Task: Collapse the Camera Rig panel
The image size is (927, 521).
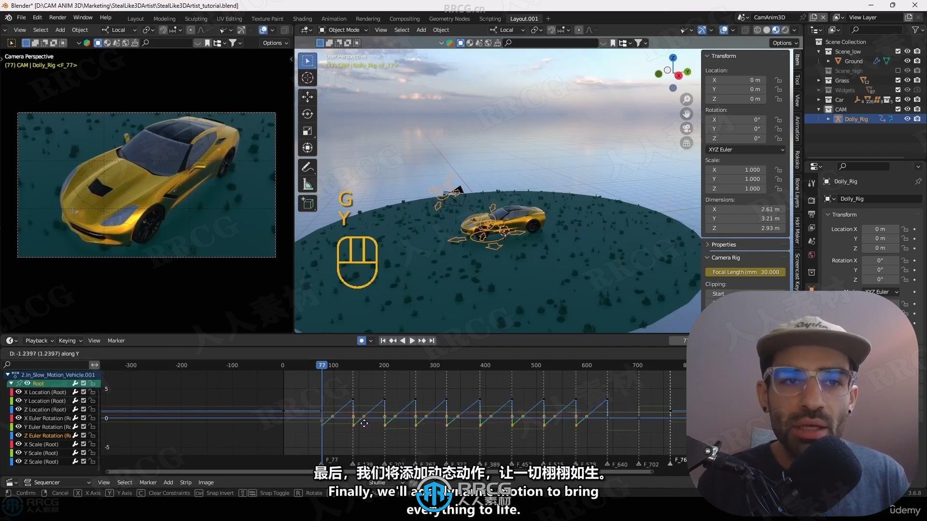Action: (x=708, y=258)
